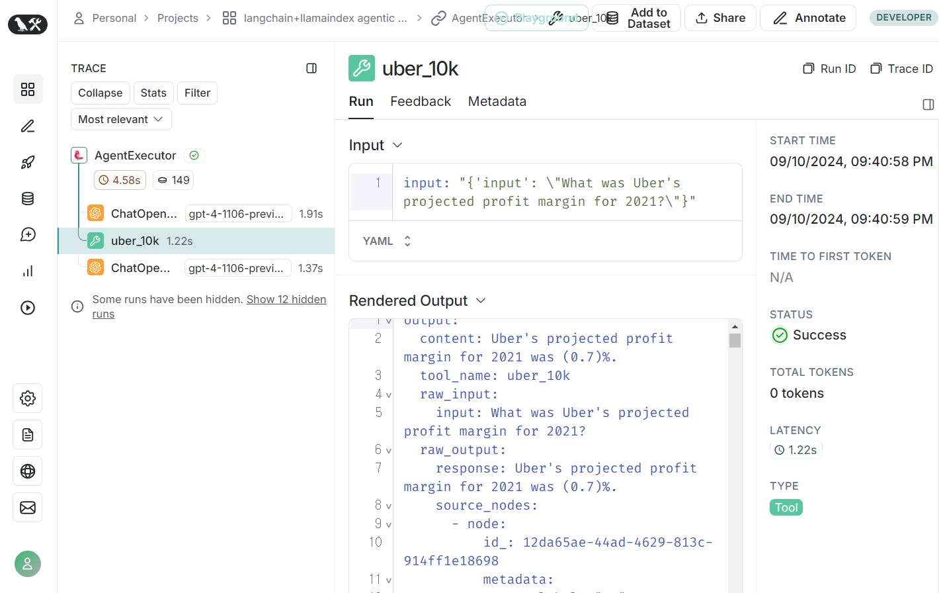The width and height of the screenshot is (939, 593).
Task: Click the AgentExecutor success checkmark icon
Action: [x=194, y=156]
